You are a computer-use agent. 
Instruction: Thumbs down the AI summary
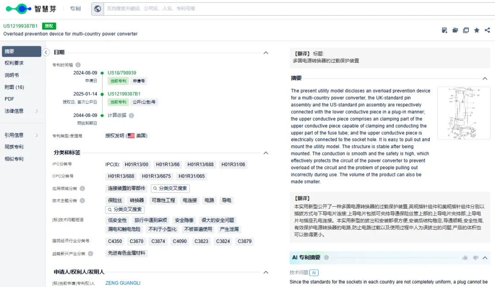[476, 258]
